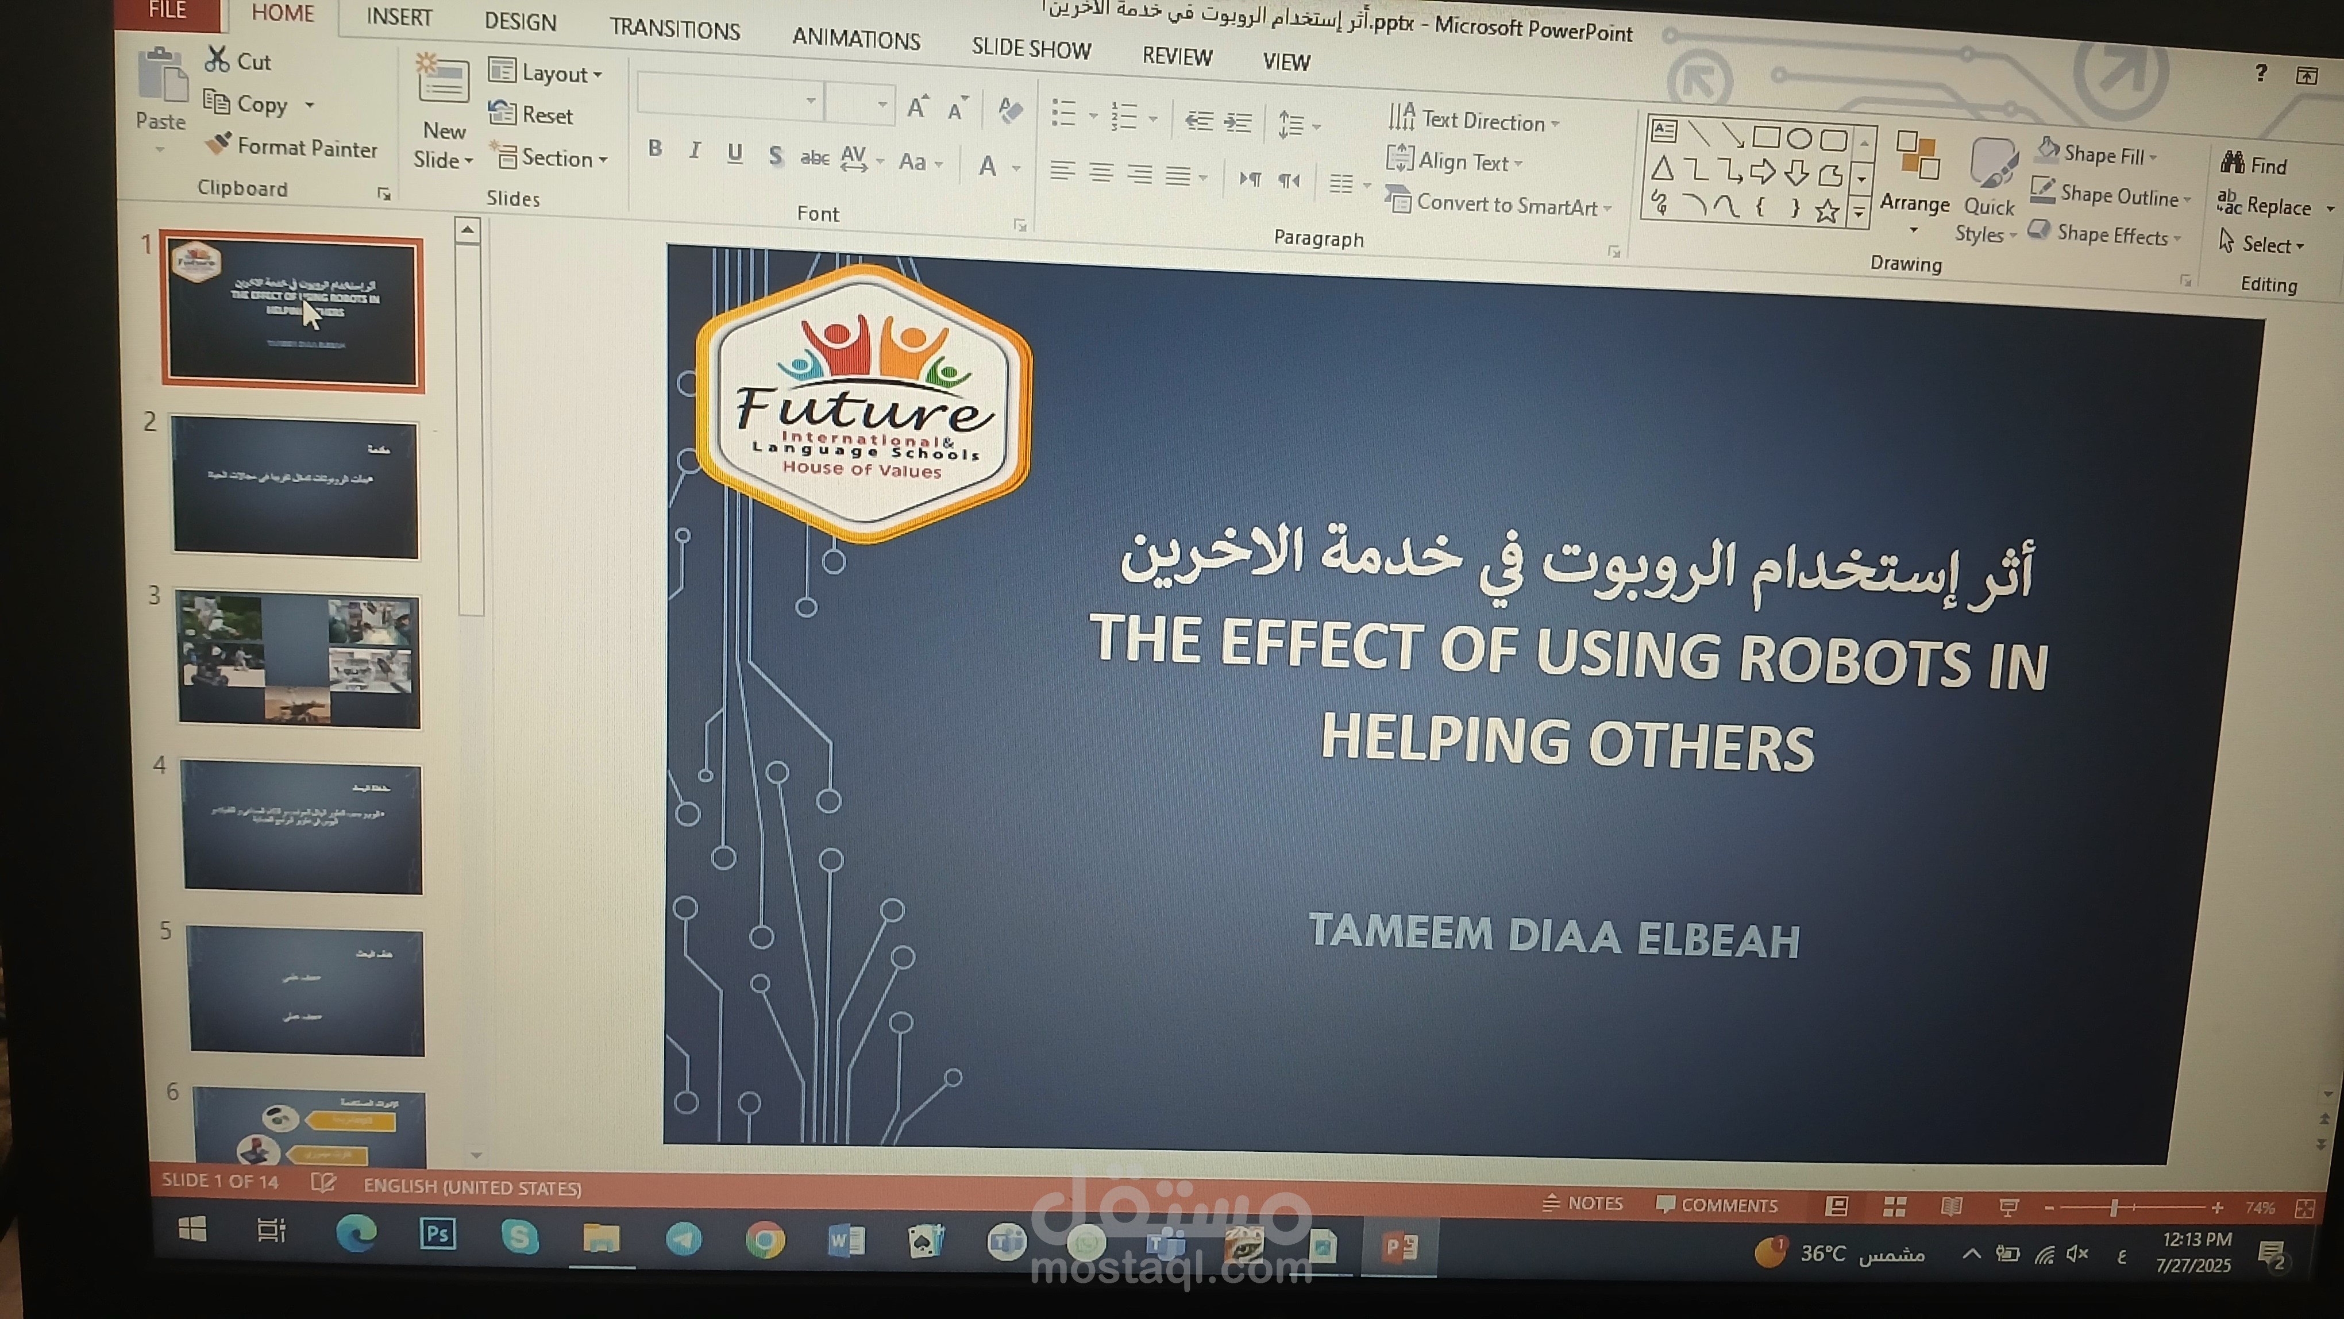Image resolution: width=2344 pixels, height=1319 pixels.
Task: Expand Align Text options
Action: 1454,160
